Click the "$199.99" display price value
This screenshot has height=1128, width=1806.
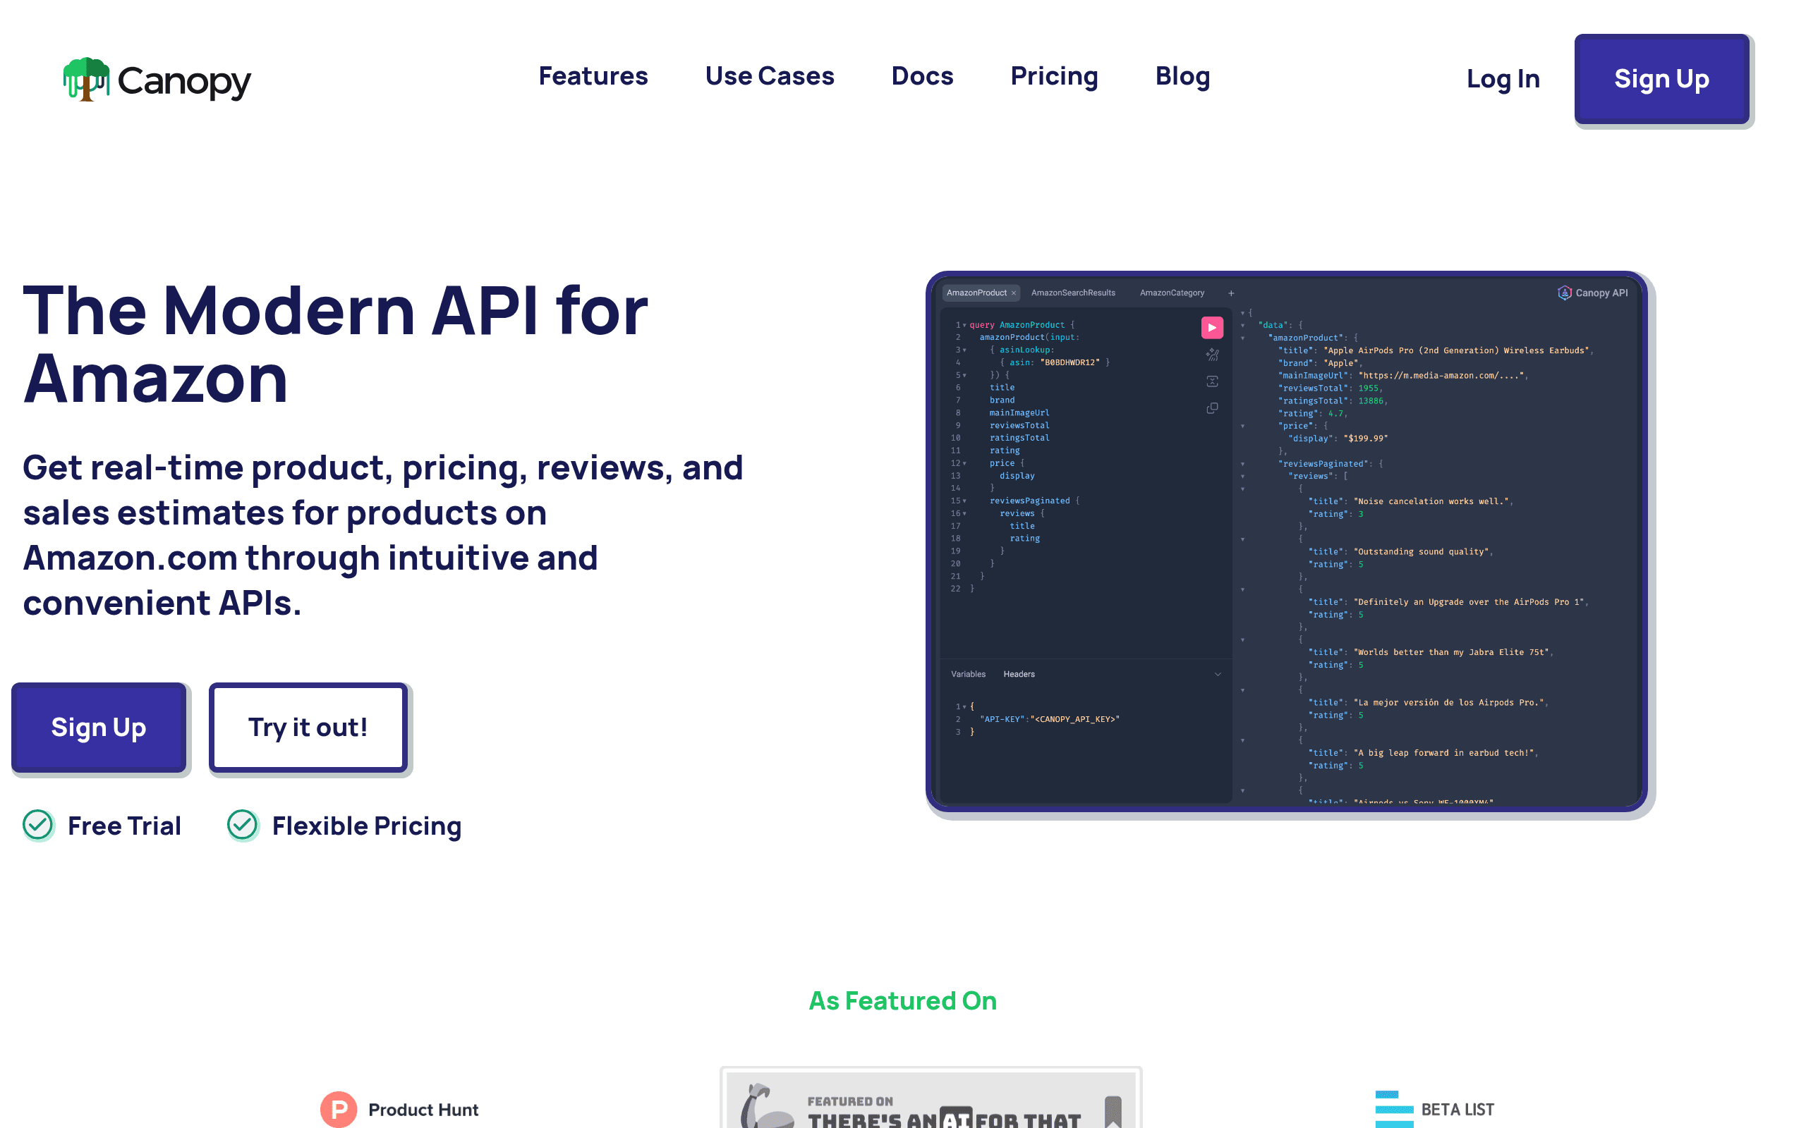pos(1366,439)
